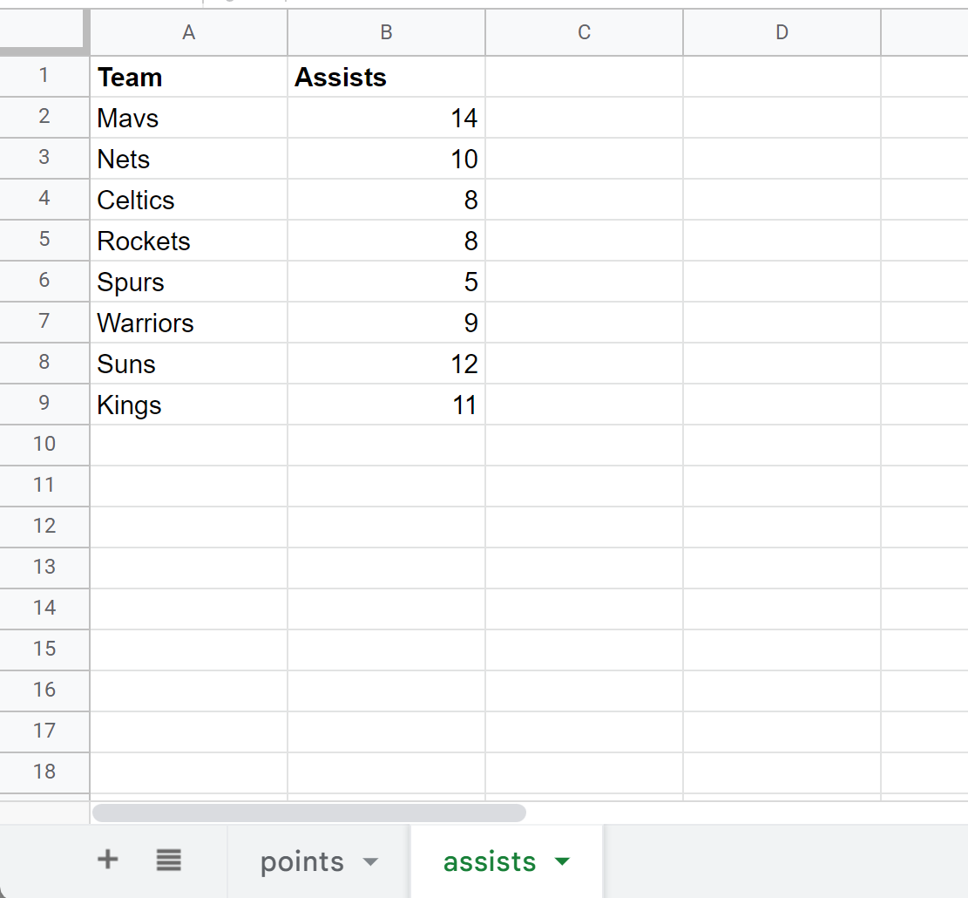
Task: Select the cell with value 14
Action: pos(387,118)
